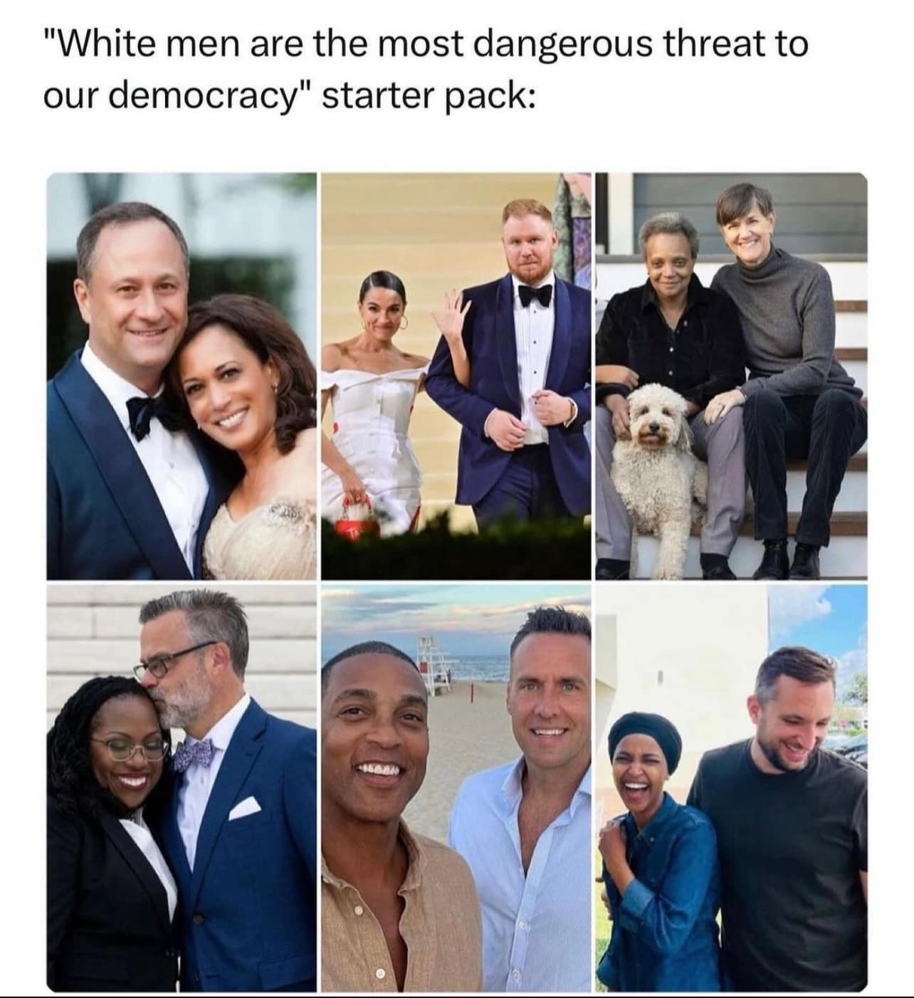Open the top-left photo of couple in formalwear
914x998 pixels.
[x=182, y=376]
